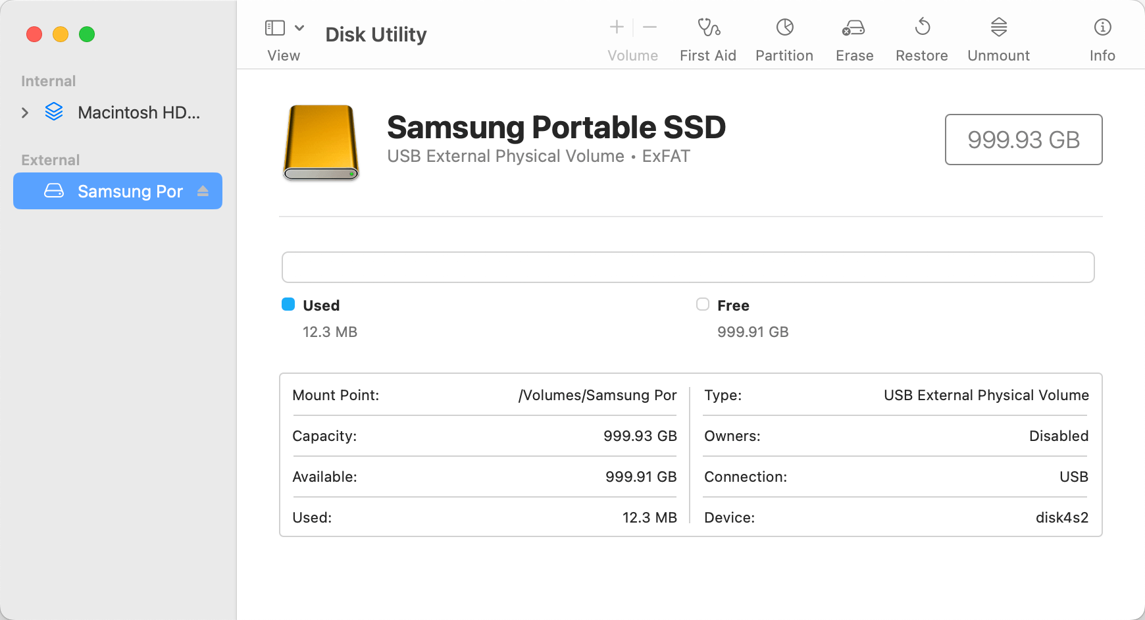This screenshot has height=620, width=1145.
Task: Click the add Volume plus icon
Action: coord(617,27)
